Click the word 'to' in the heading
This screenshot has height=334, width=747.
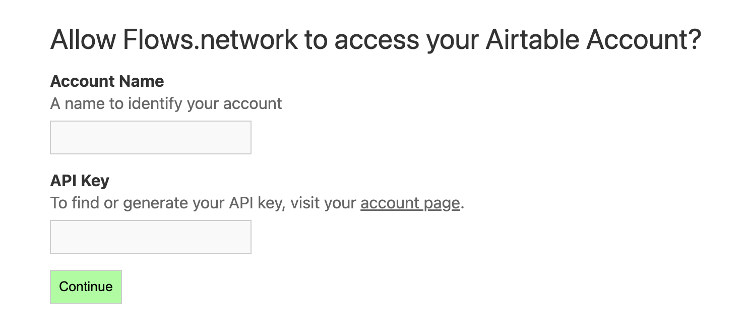[x=316, y=39]
